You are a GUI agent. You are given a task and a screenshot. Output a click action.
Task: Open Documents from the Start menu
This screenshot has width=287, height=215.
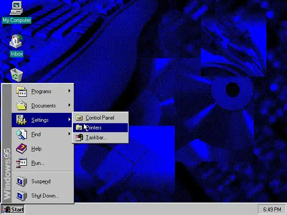[43, 106]
